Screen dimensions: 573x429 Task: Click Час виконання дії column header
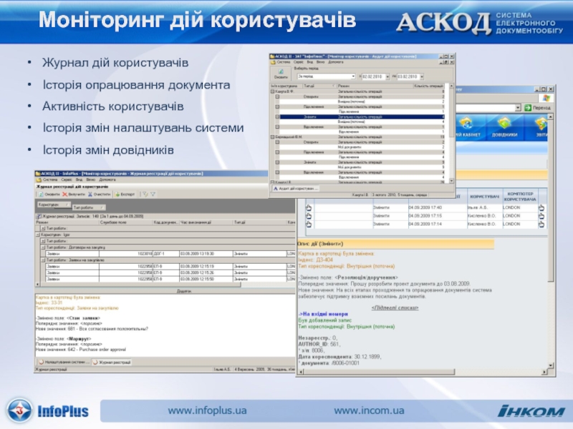206,222
